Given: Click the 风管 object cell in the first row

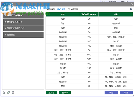Looking at the screenshot, I should tap(116, 19).
